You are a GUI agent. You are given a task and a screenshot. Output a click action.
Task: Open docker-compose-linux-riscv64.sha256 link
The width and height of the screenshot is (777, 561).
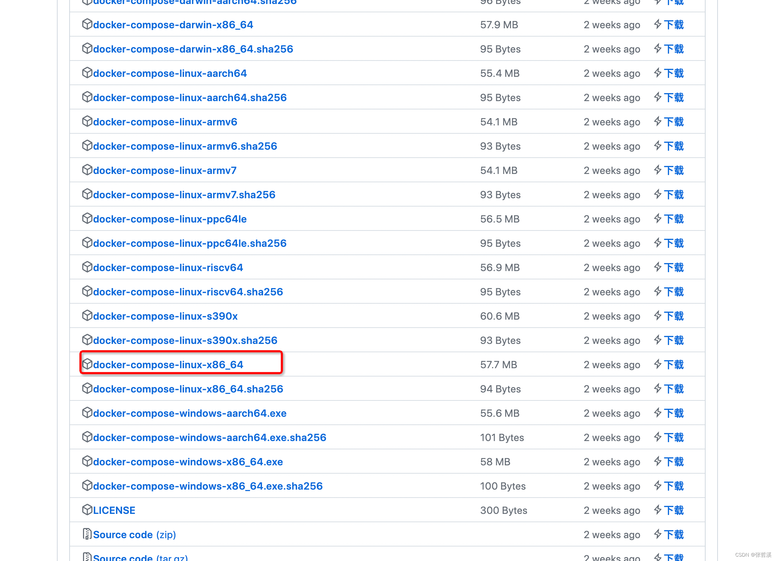click(x=188, y=292)
